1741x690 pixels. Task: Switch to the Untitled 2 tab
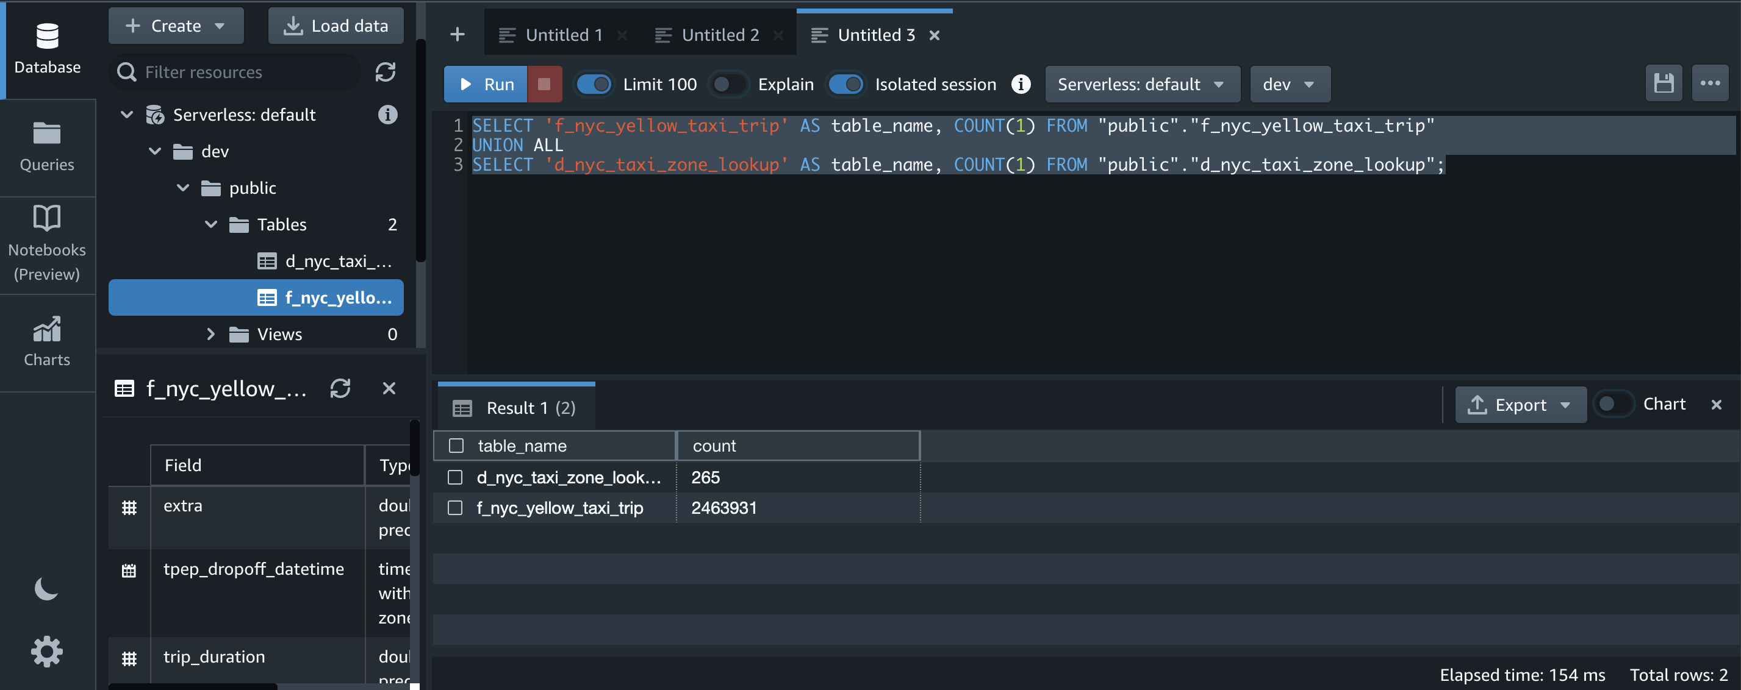[720, 34]
